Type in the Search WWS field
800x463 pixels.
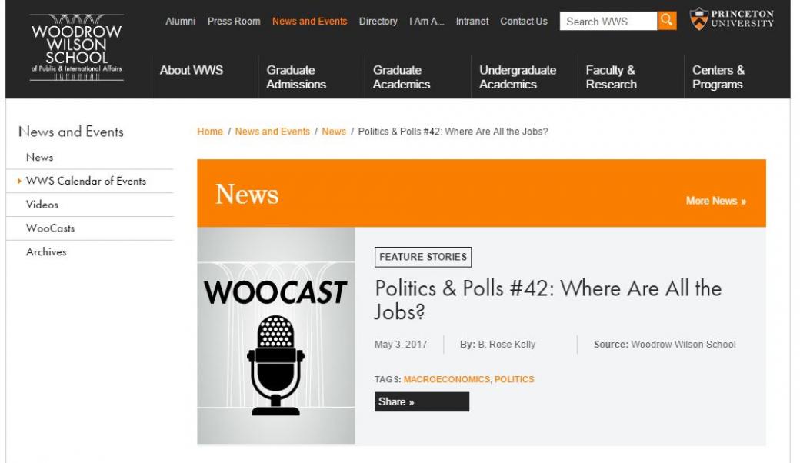(608, 22)
